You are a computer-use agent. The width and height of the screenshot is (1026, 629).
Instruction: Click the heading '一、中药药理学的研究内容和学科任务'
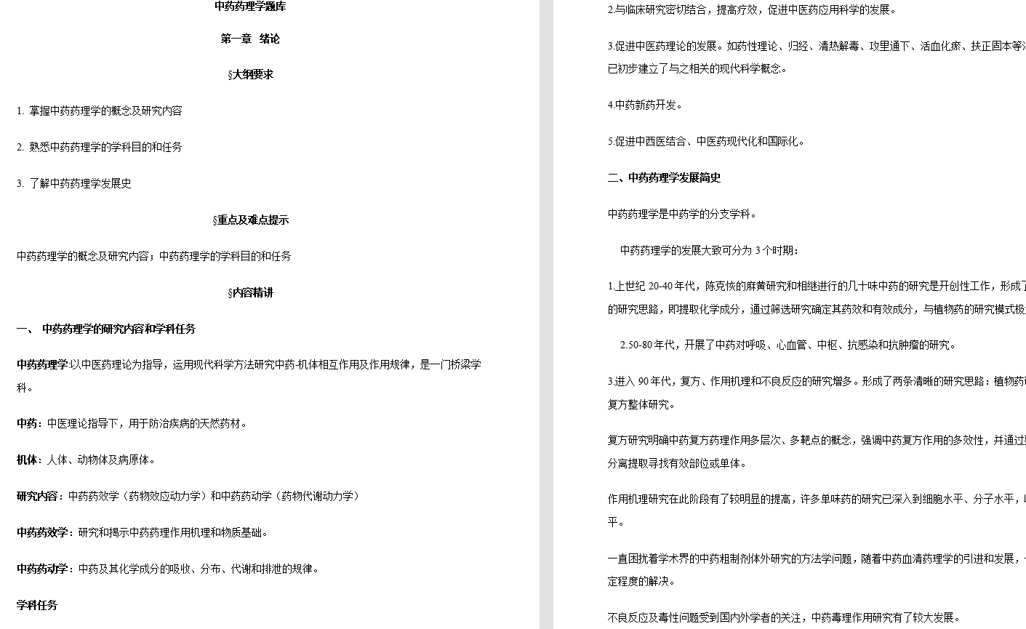(106, 329)
